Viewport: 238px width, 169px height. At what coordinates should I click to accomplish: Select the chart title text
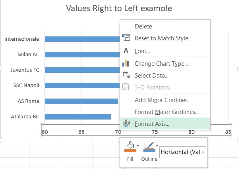pyautogui.click(x=119, y=8)
